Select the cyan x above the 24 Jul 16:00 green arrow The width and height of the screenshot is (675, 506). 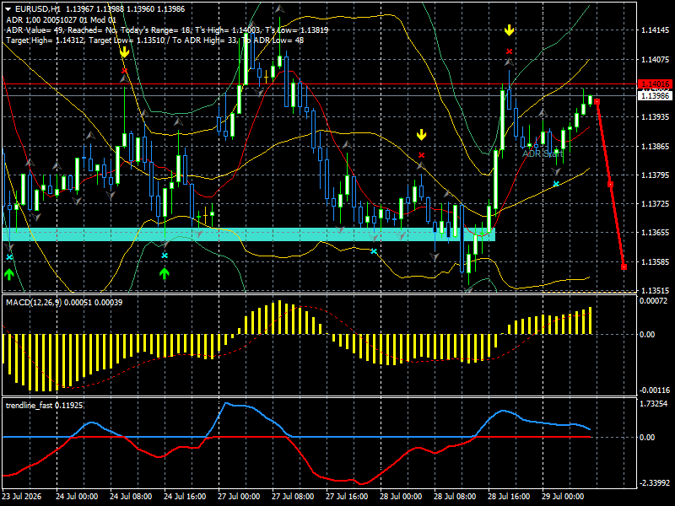(x=164, y=256)
